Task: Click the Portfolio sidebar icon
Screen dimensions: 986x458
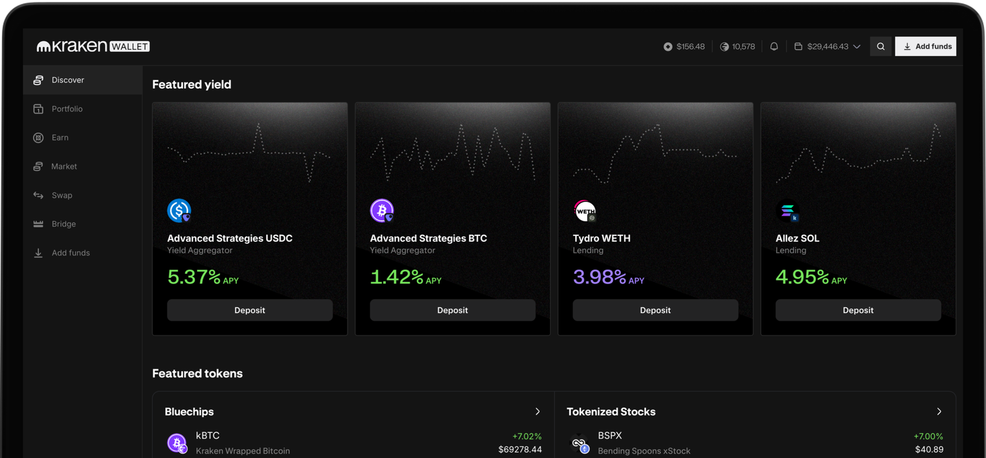Action: [x=39, y=109]
